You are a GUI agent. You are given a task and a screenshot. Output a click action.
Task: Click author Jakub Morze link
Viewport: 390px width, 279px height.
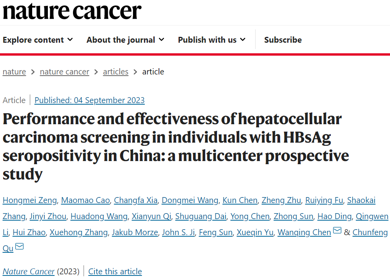tap(135, 232)
